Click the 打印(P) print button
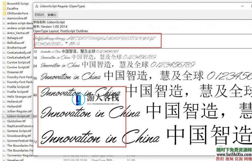 click(39, 15)
